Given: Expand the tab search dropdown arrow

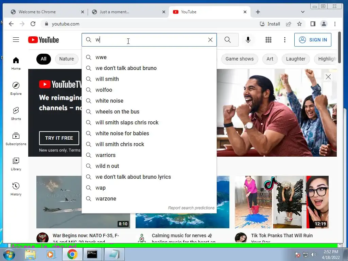Looking at the screenshot, I should pos(303,12).
